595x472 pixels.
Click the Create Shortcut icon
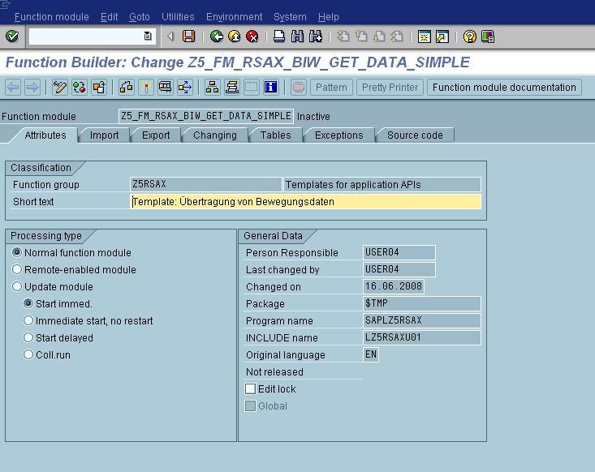click(x=442, y=36)
